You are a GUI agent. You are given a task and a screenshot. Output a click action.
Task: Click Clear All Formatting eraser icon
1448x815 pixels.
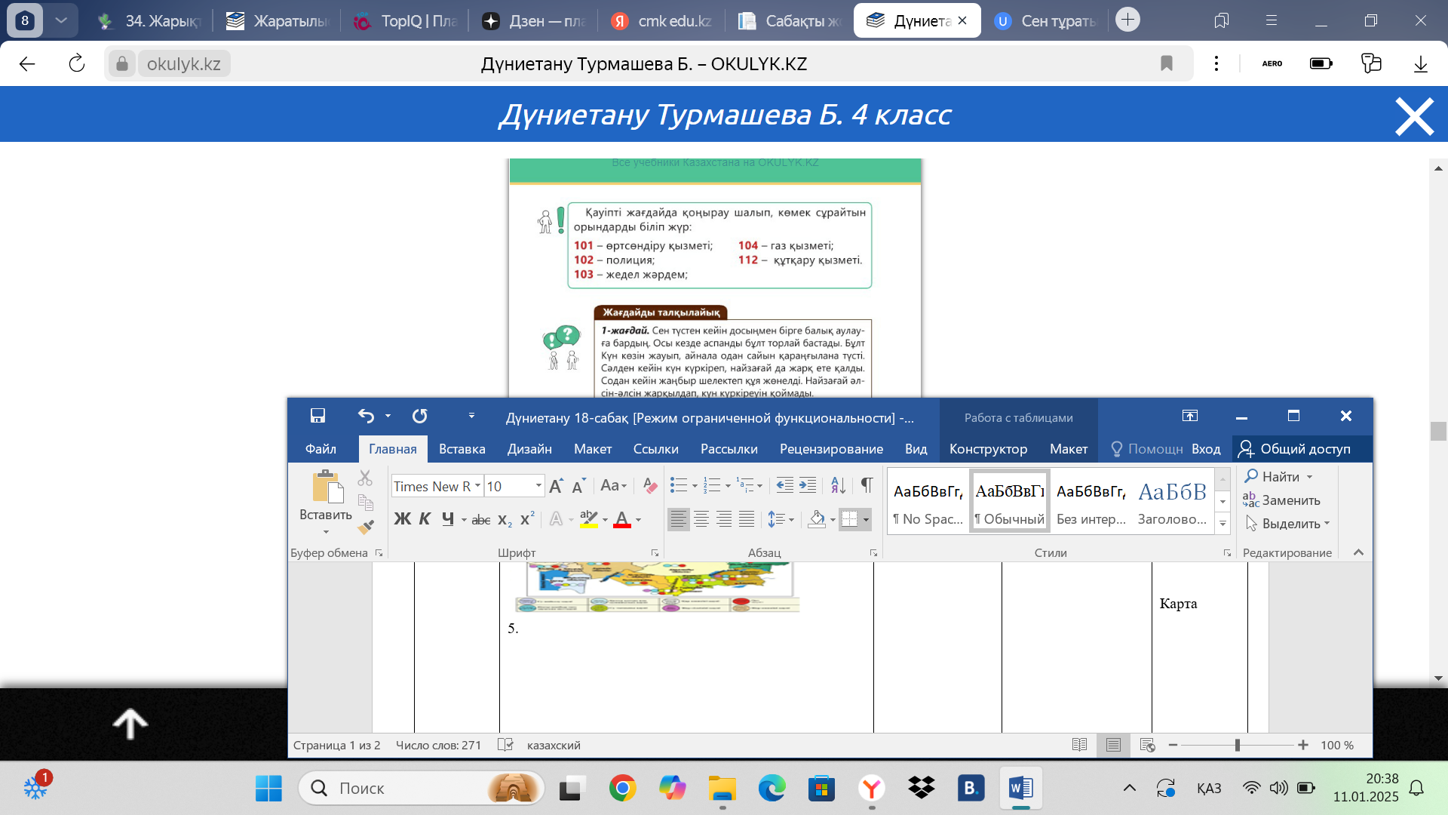pos(649,486)
